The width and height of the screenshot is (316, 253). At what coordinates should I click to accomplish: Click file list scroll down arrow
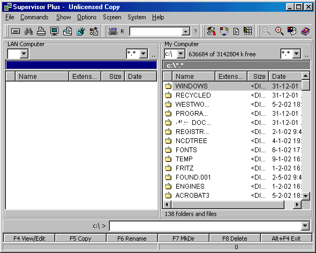coord(306,196)
